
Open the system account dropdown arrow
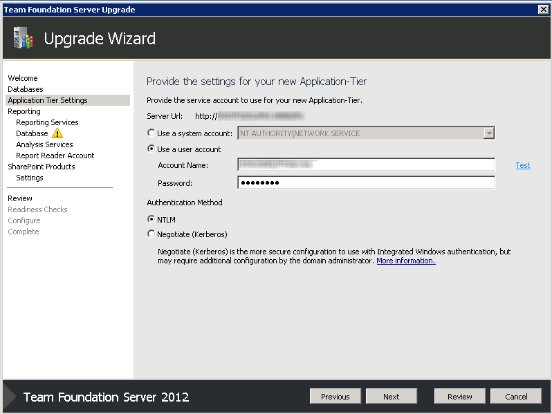[488, 133]
